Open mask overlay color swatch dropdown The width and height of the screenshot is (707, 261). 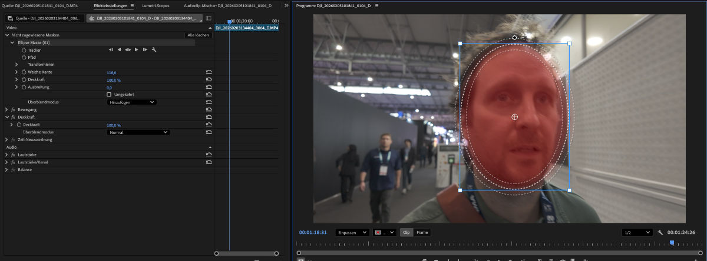(385, 233)
